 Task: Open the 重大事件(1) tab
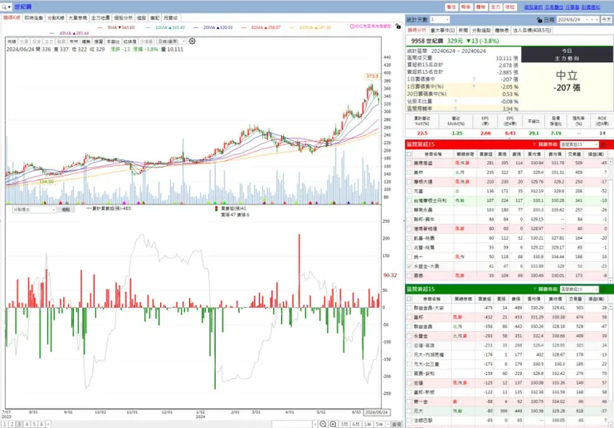(x=442, y=30)
